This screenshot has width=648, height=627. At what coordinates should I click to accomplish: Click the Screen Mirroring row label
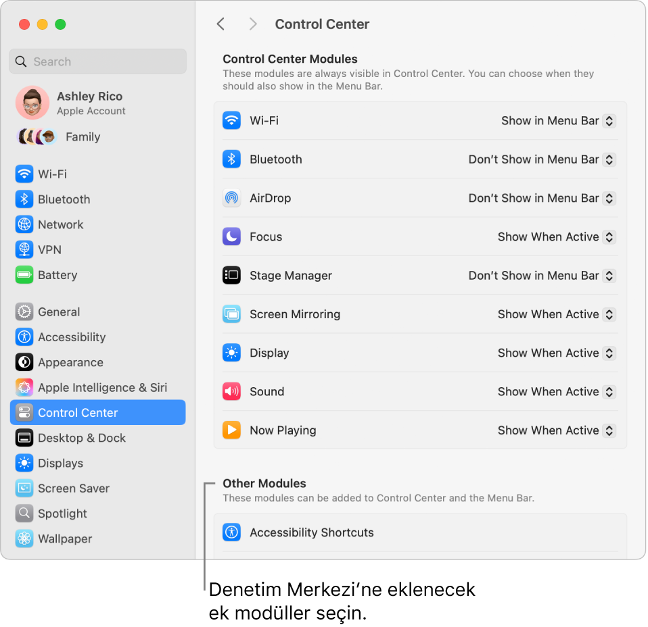(295, 314)
